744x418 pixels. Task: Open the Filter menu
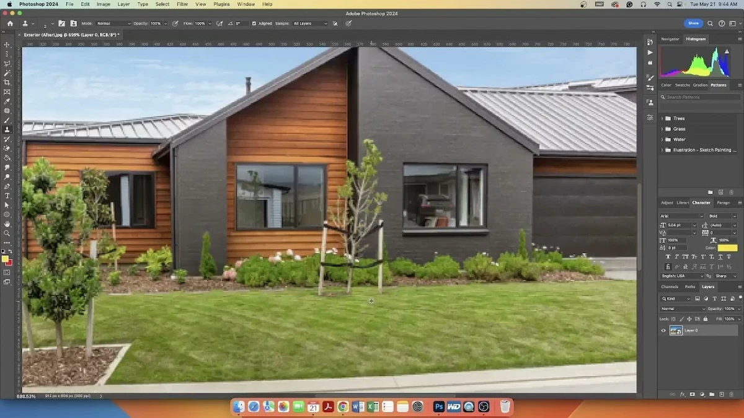coord(182,4)
